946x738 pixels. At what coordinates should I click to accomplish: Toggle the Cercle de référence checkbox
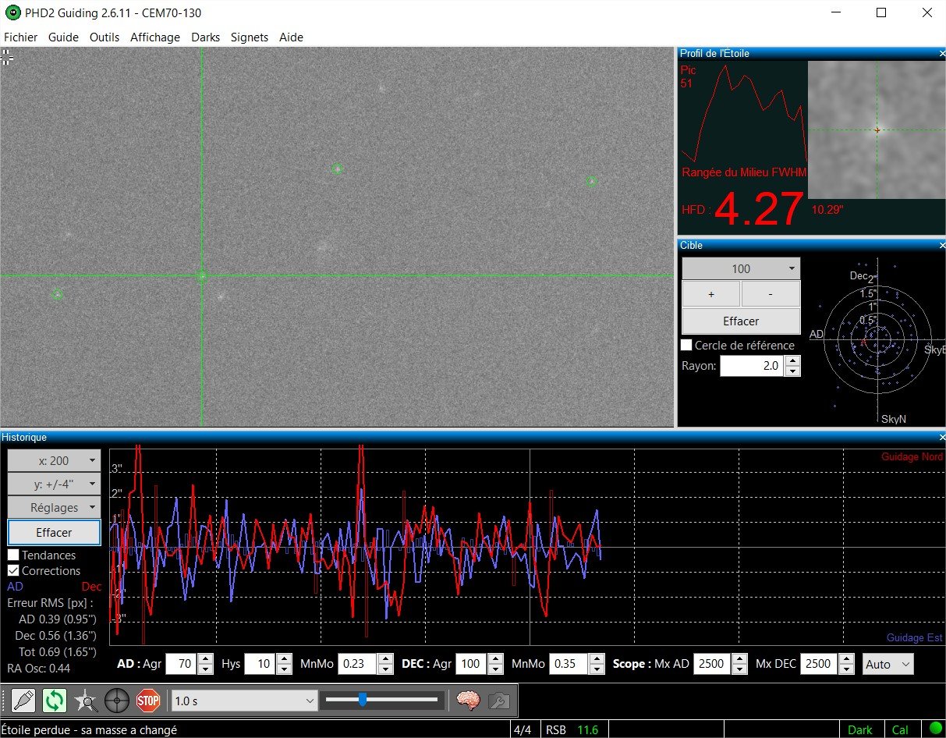[x=687, y=345]
